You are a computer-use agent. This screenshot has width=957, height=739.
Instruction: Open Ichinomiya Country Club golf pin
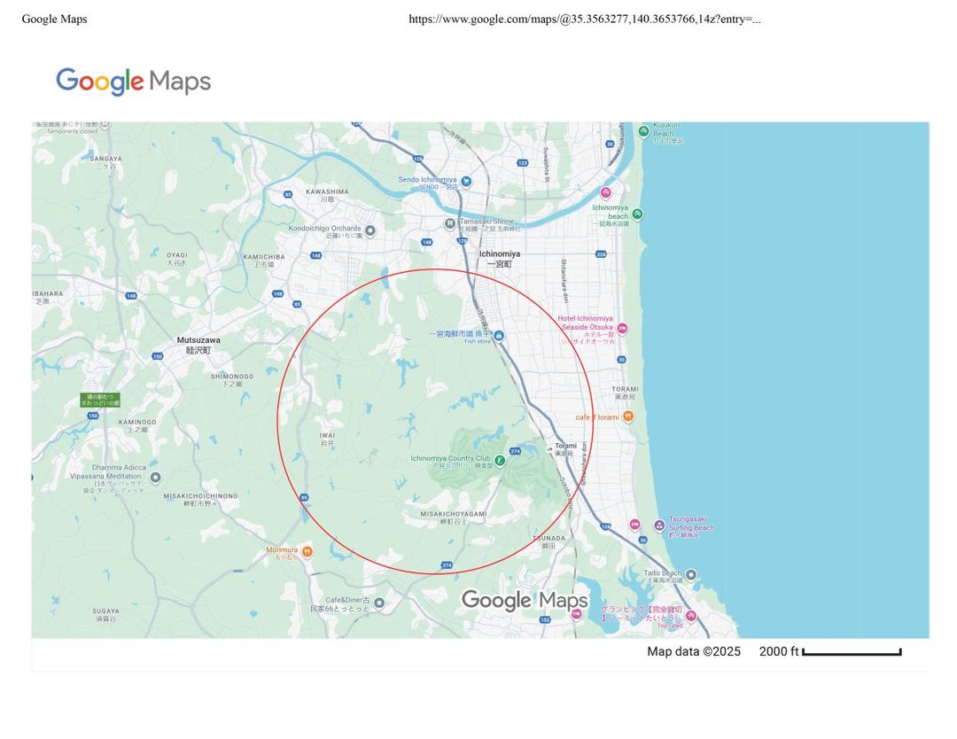(500, 460)
